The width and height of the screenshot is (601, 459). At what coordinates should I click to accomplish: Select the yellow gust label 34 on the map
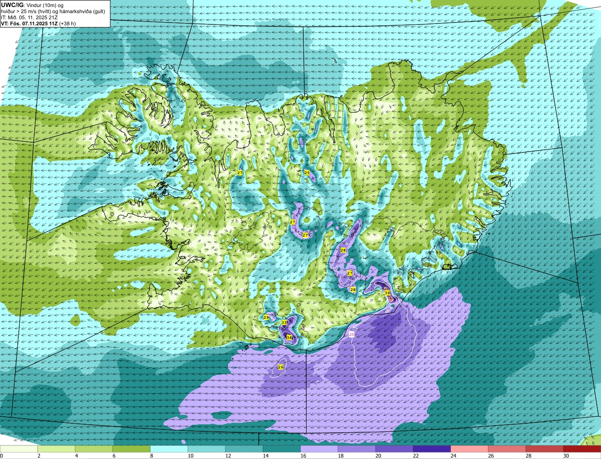tap(289, 337)
